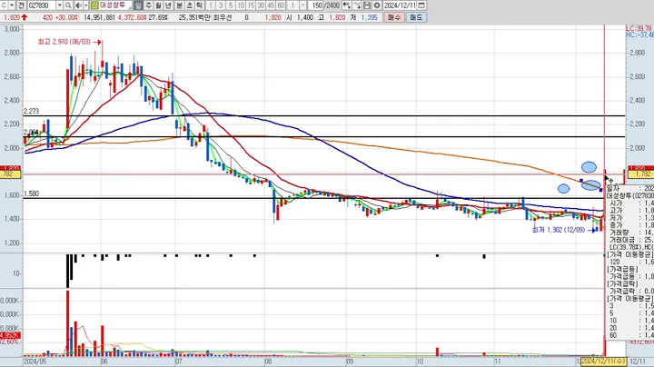The image size is (654, 367).
Task: Open the calendar date picker icon
Action: [421, 5]
